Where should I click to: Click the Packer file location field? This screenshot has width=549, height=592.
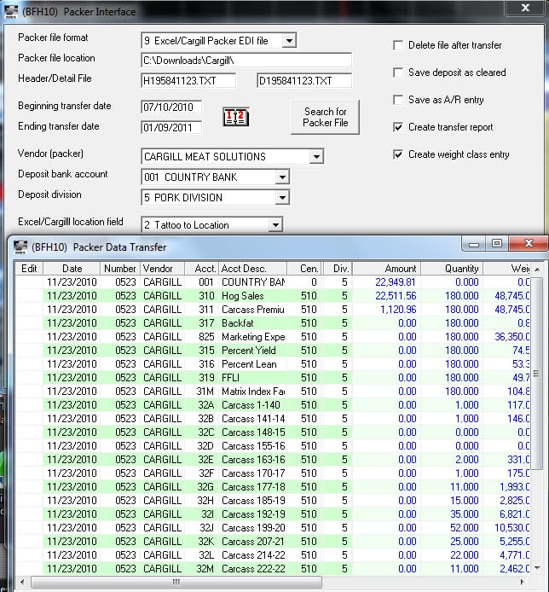(x=246, y=61)
